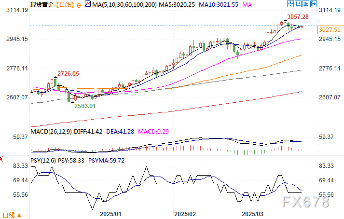The image size is (344, 219).
Task: Click the FX678 watermark logo
Action: (x=305, y=202)
